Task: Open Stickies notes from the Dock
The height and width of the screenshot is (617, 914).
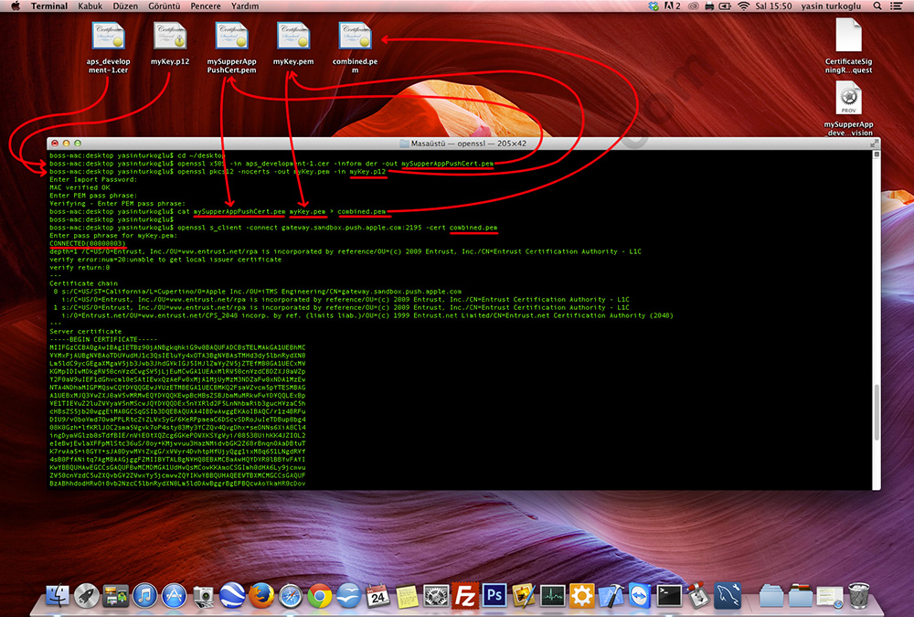Action: point(407,595)
